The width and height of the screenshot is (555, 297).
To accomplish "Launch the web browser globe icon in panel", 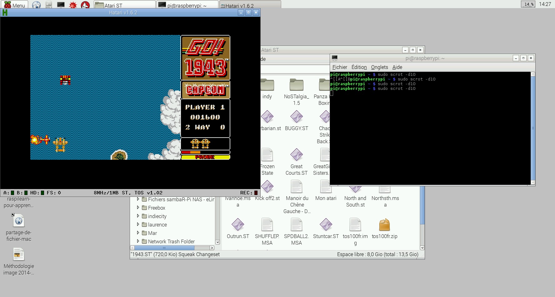I will coord(37,5).
